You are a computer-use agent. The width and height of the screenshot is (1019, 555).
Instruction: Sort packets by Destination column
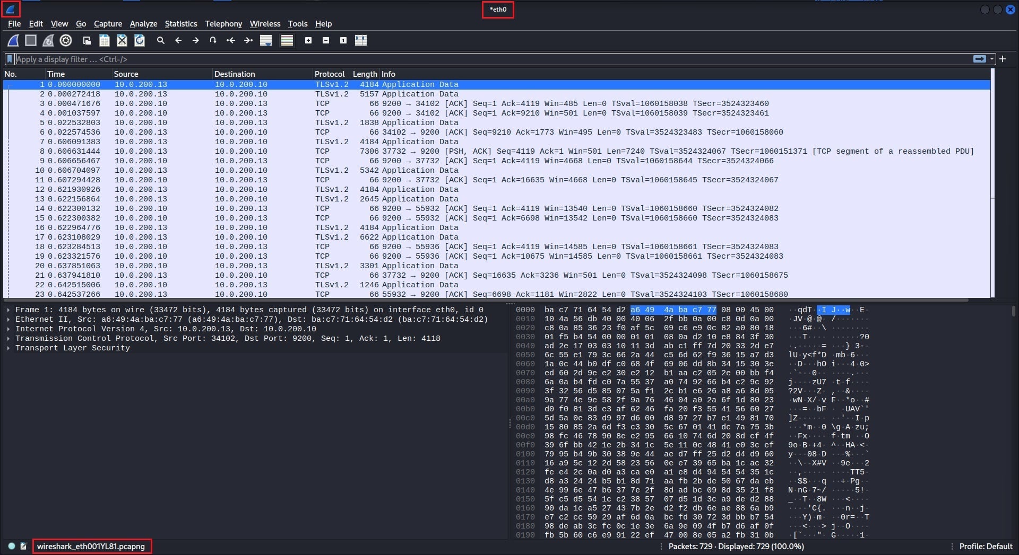coord(263,74)
